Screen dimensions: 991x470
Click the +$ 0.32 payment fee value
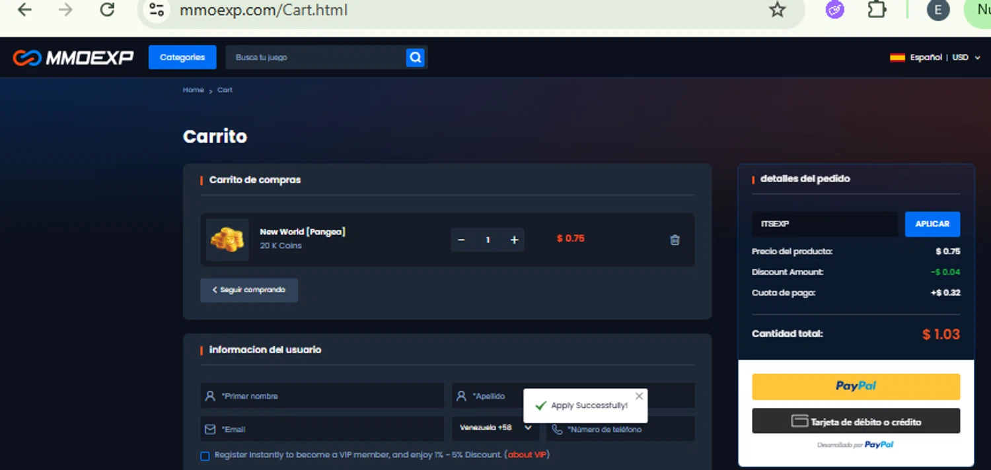point(945,292)
